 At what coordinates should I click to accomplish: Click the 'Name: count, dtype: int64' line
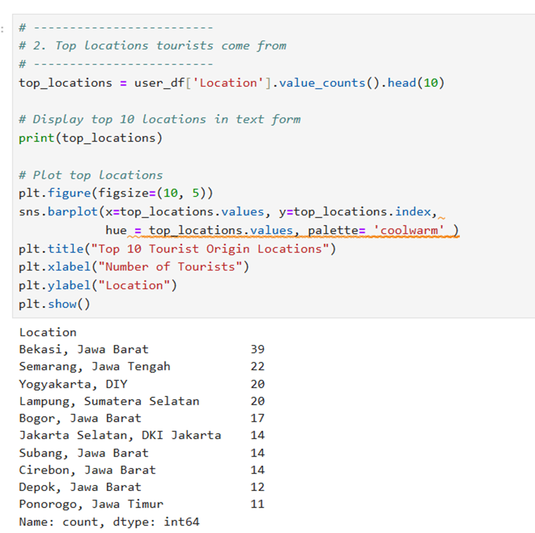[x=109, y=522]
